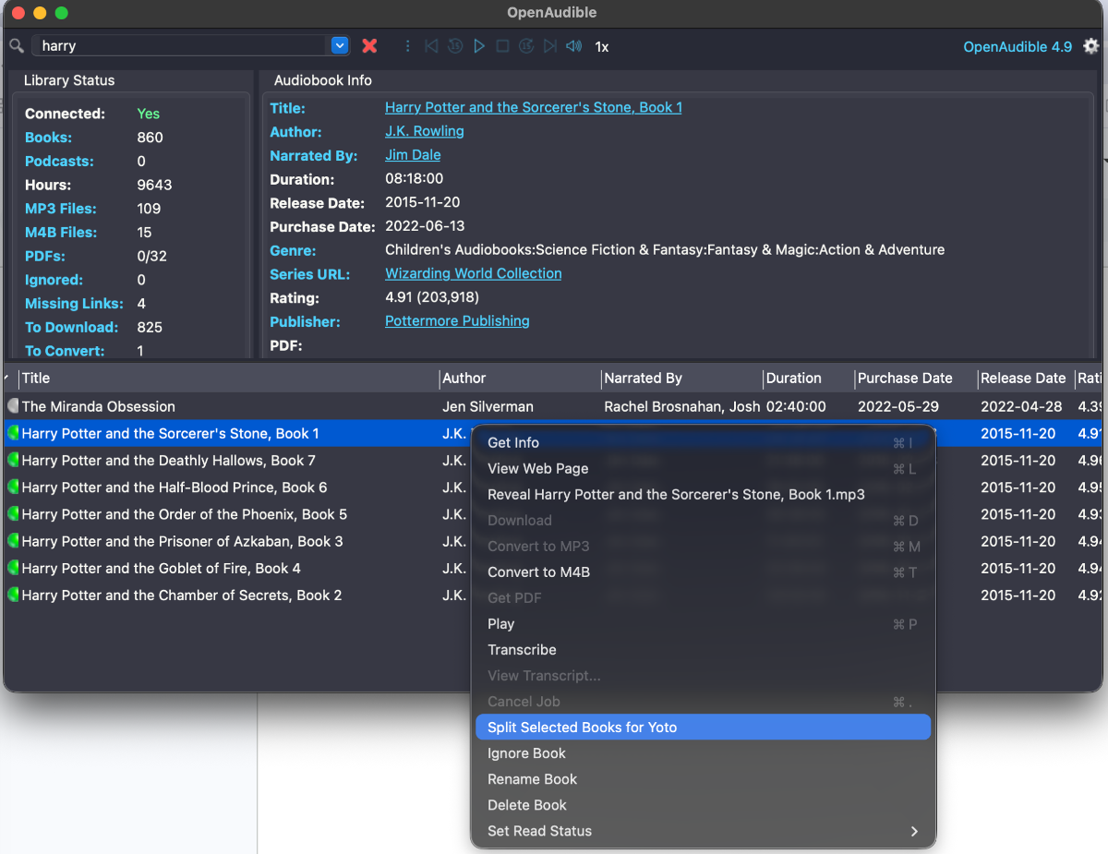Click the MP3 Files status label
Screen dimensions: 1108x854
pyautogui.click(x=61, y=209)
